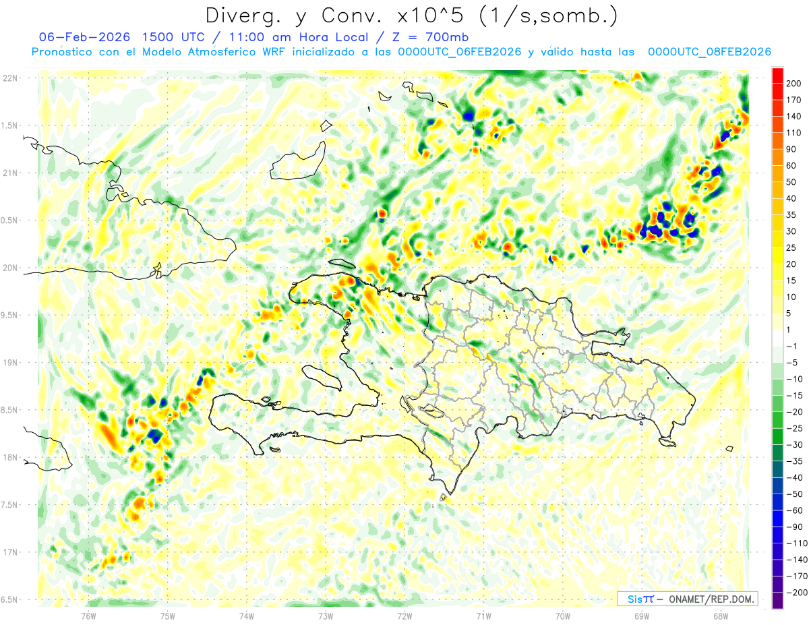Click the '9.5N' latitude label
Screen dimensions: 809x625
pyautogui.click(x=10, y=315)
